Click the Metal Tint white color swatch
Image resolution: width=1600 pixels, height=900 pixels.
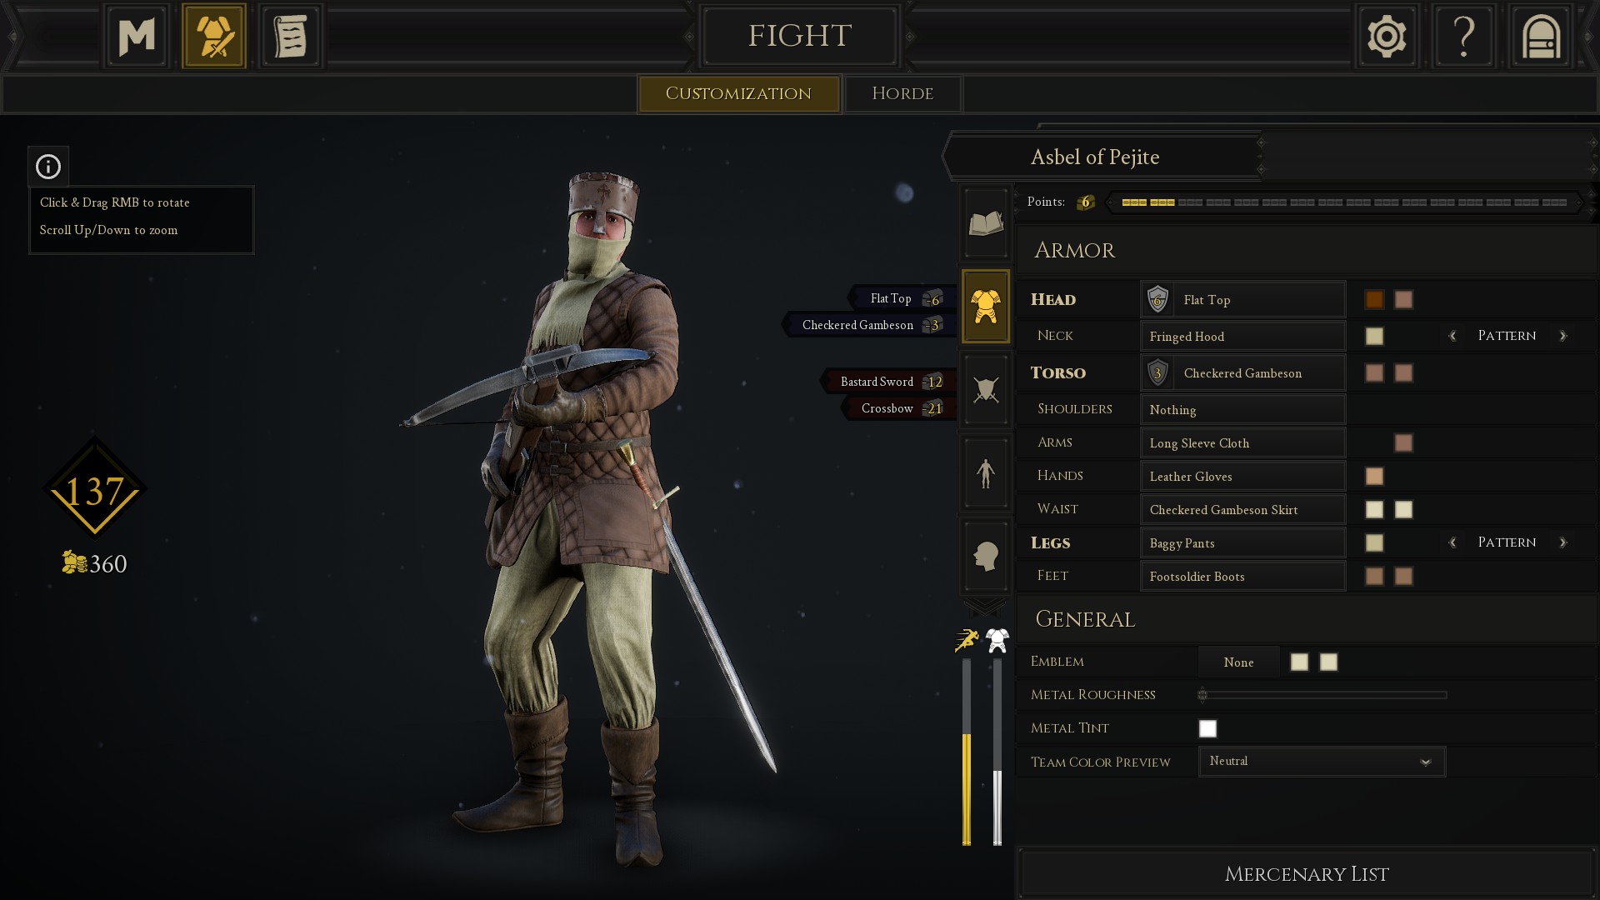click(x=1207, y=728)
